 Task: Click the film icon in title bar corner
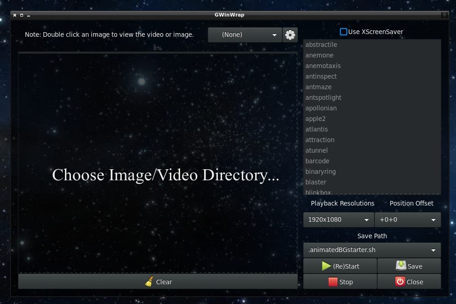(444, 15)
